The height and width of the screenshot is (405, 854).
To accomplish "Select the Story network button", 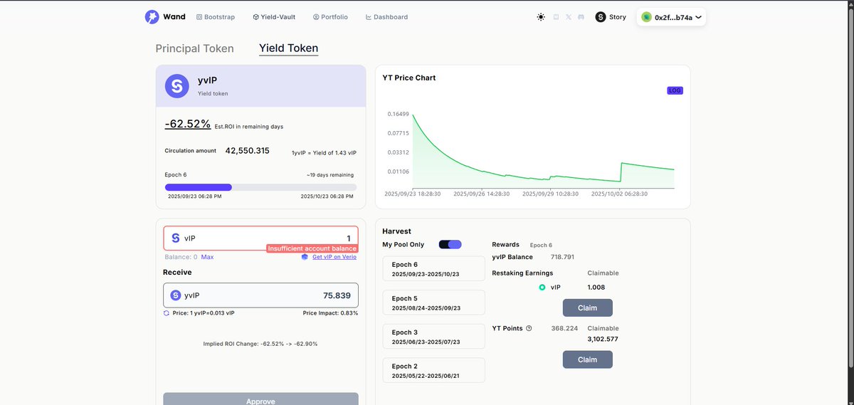I will tap(611, 17).
